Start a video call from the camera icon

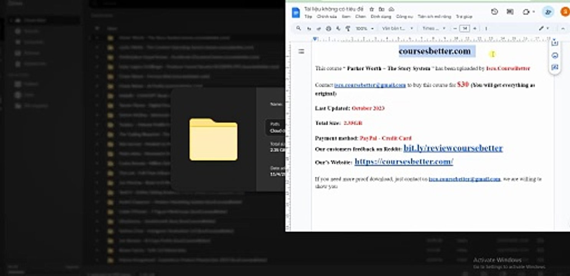[526, 12]
